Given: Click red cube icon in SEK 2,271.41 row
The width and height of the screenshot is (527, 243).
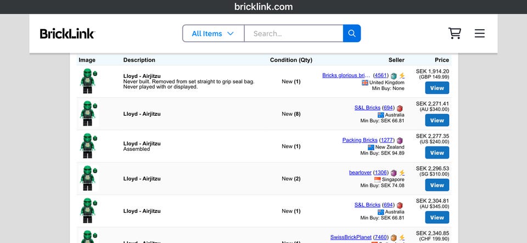Looking at the screenshot, I should [x=400, y=109].
